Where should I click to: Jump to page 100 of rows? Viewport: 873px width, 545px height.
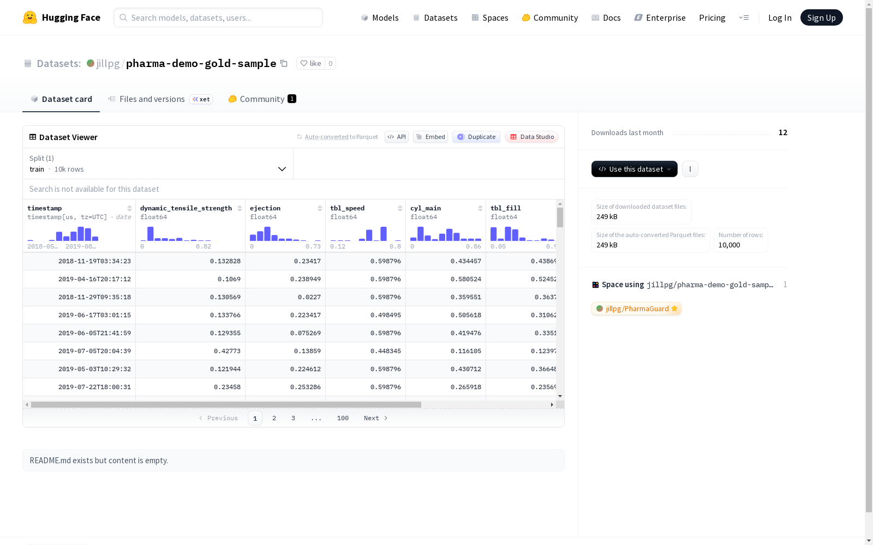click(x=343, y=418)
